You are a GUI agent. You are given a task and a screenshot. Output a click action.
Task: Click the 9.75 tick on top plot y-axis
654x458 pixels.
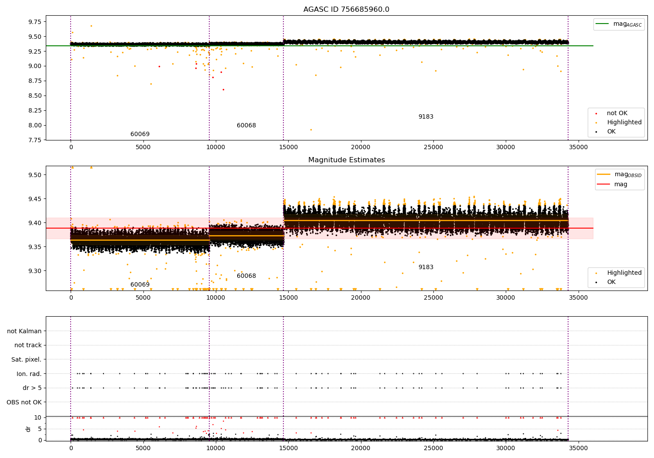click(34, 22)
